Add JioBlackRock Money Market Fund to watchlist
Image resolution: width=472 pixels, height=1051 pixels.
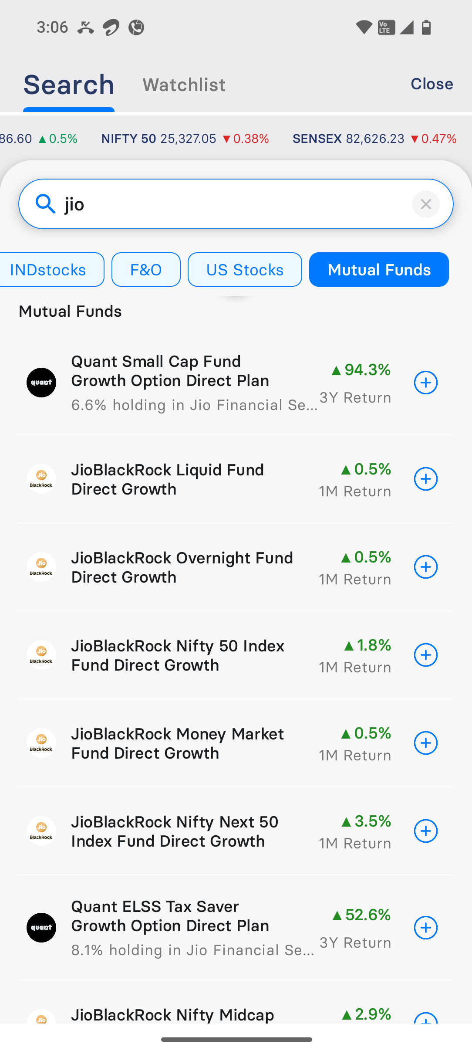[425, 743]
